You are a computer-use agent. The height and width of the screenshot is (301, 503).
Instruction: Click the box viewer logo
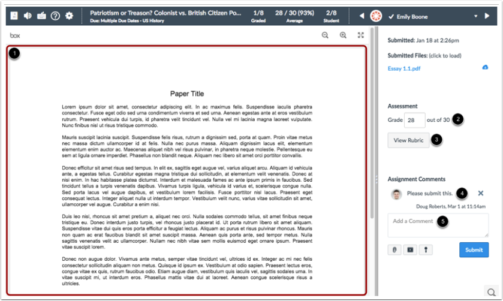point(15,35)
